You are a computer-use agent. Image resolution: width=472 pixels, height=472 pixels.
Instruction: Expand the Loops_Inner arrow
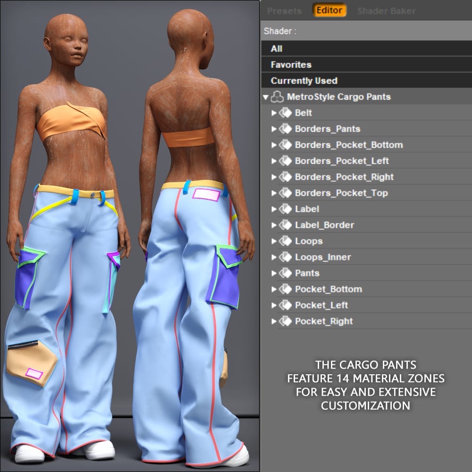[x=274, y=257]
